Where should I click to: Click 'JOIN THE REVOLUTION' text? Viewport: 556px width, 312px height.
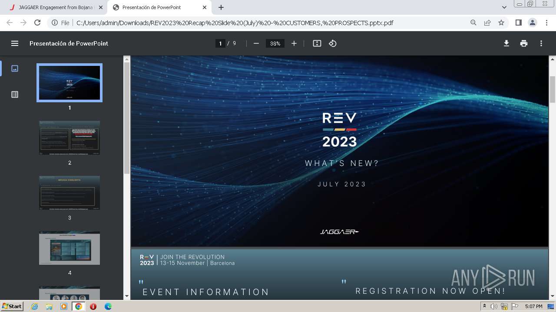click(x=192, y=257)
